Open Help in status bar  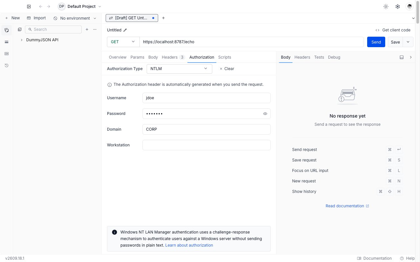tap(407, 258)
